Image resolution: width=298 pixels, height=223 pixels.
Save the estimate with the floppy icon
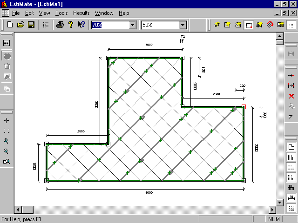31,25
